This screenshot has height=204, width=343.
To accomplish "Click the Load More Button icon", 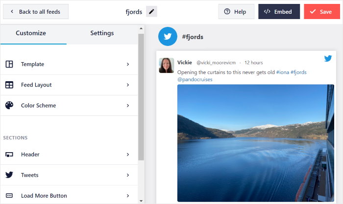I will point(9,196).
